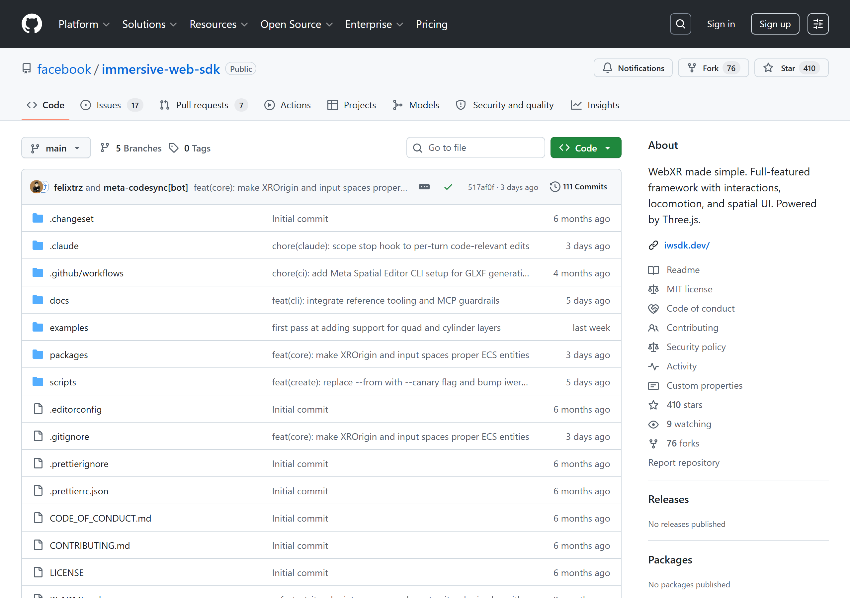Open the examples folder name
This screenshot has height=598, width=850.
69,328
